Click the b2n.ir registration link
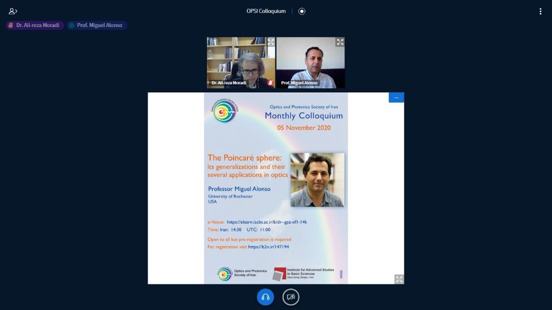 268,247
